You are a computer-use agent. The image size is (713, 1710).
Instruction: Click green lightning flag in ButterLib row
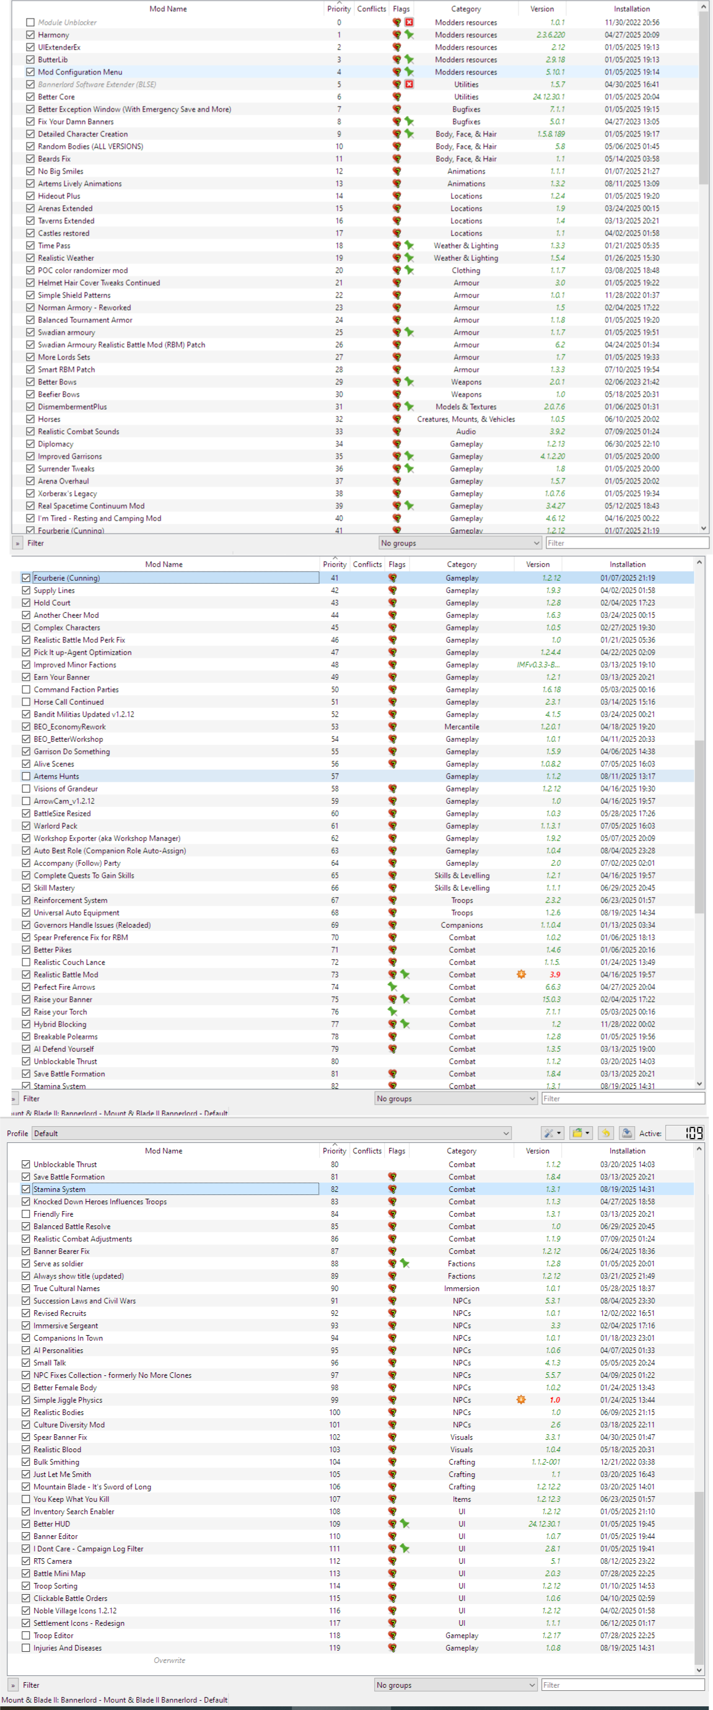(409, 59)
